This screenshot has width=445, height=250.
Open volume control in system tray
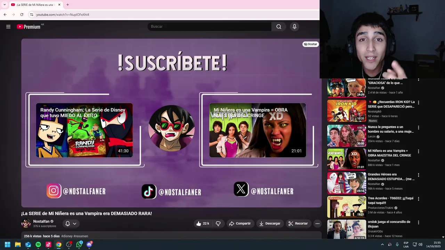click(x=420, y=244)
